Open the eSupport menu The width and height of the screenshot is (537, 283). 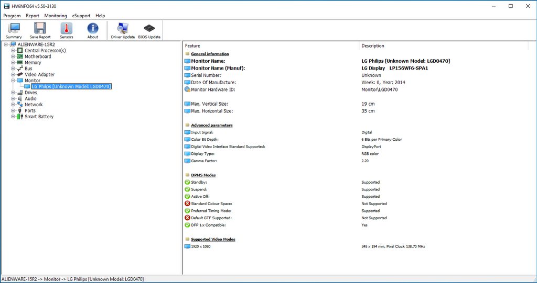81,16
